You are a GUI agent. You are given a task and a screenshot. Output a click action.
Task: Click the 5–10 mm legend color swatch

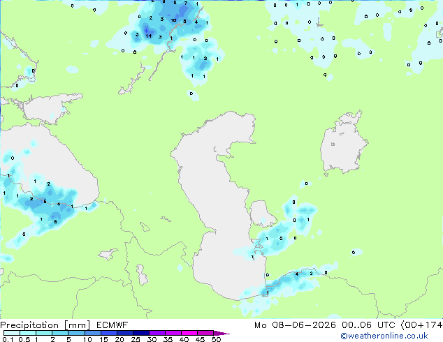click(77, 333)
